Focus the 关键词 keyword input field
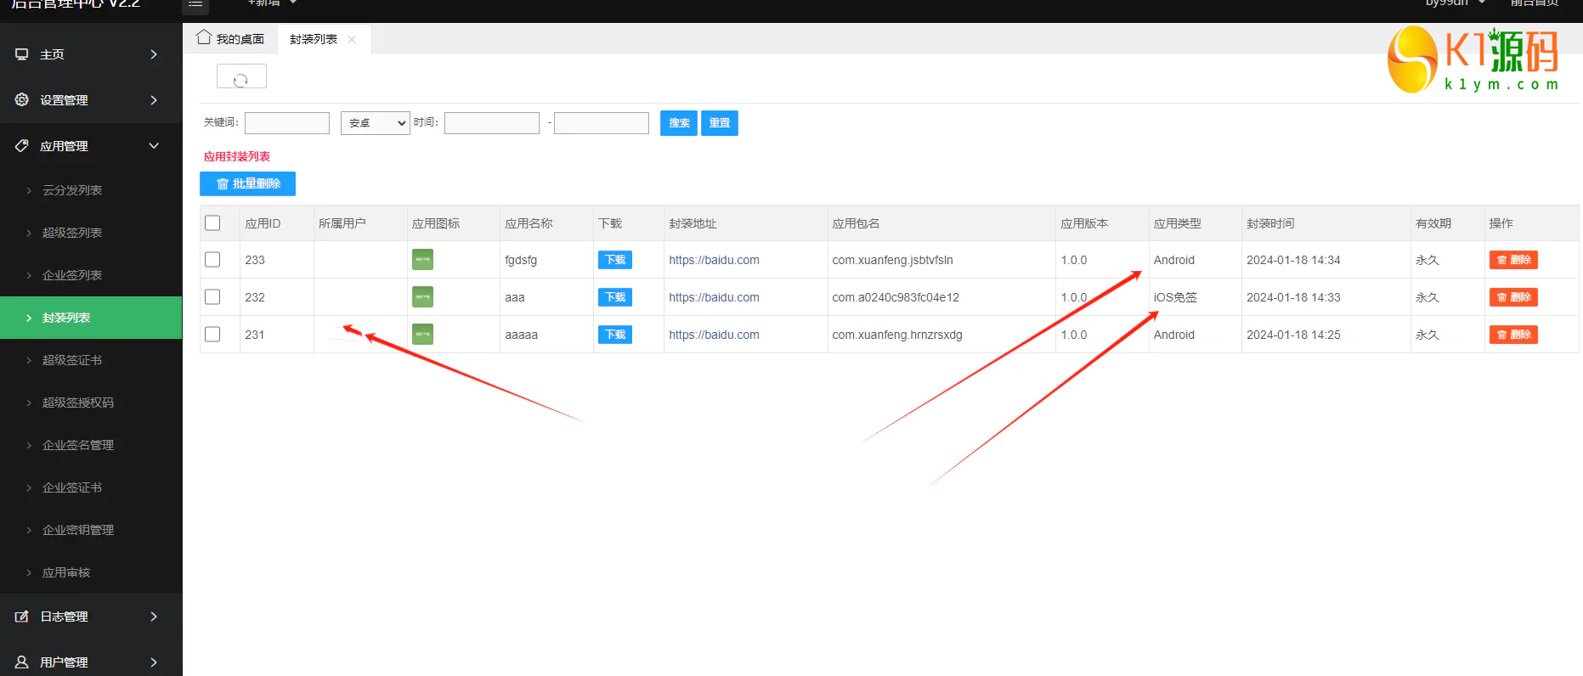This screenshot has width=1583, height=676. (x=287, y=123)
